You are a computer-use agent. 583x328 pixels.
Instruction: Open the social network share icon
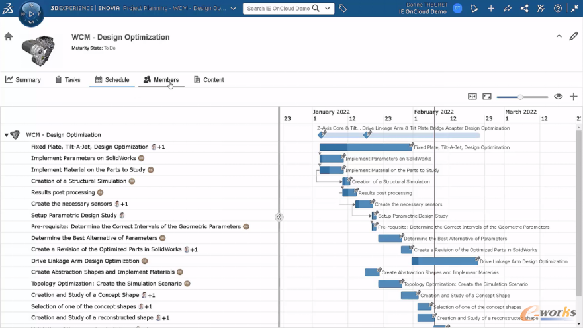[x=524, y=8]
